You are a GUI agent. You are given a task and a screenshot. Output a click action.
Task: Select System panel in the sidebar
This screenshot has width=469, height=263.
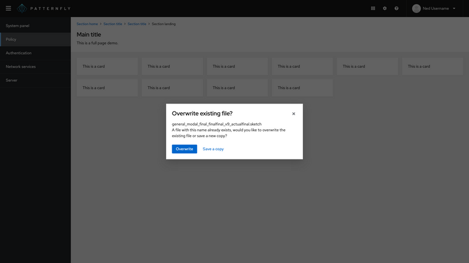coord(35,26)
